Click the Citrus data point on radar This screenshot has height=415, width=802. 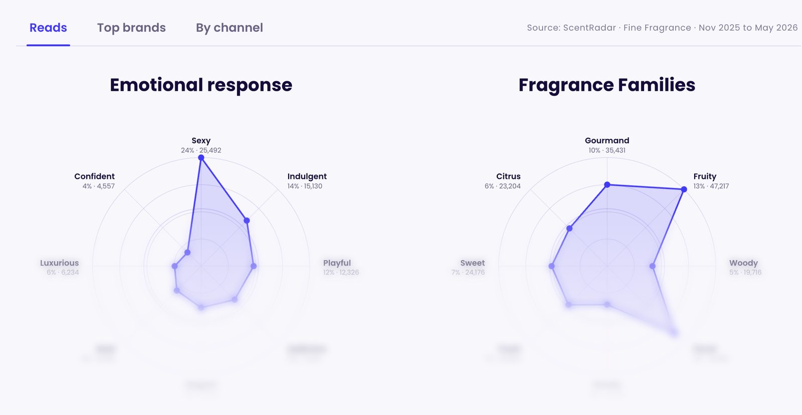click(x=569, y=229)
